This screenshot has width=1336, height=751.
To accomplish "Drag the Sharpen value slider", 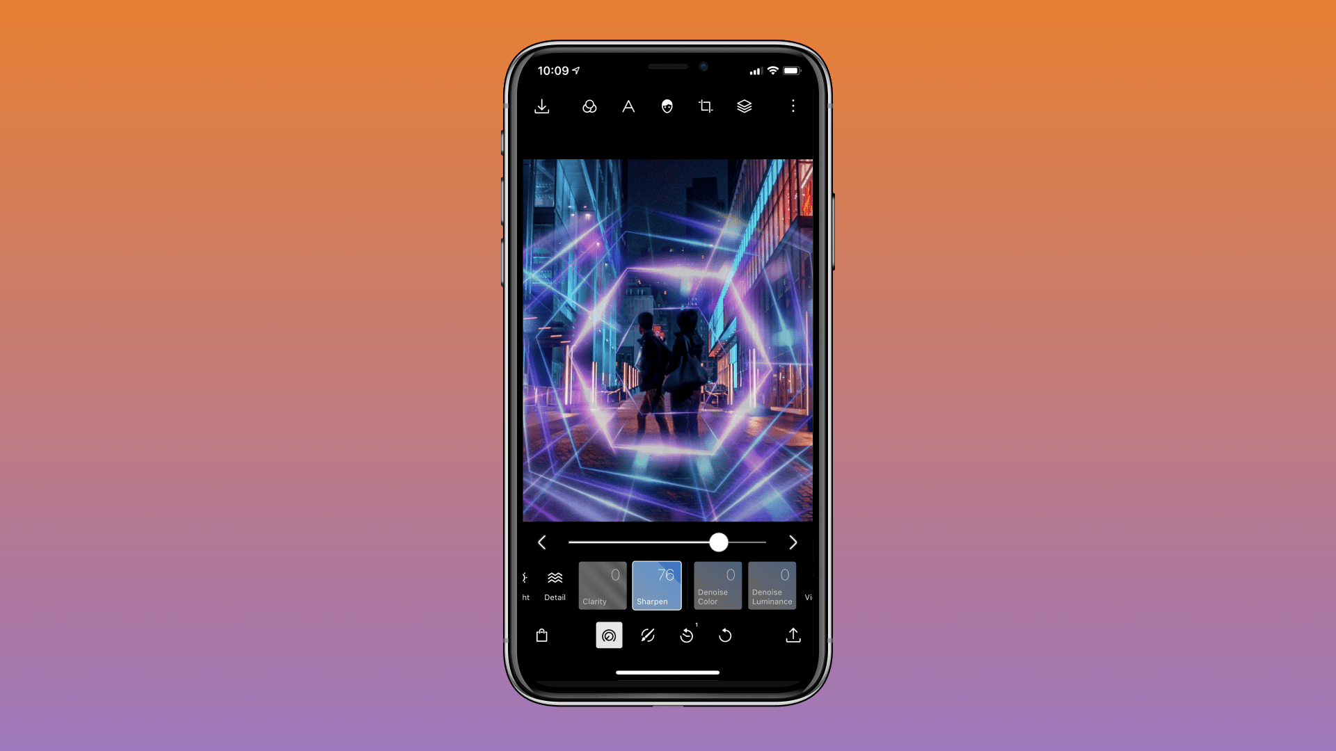I will pyautogui.click(x=717, y=542).
